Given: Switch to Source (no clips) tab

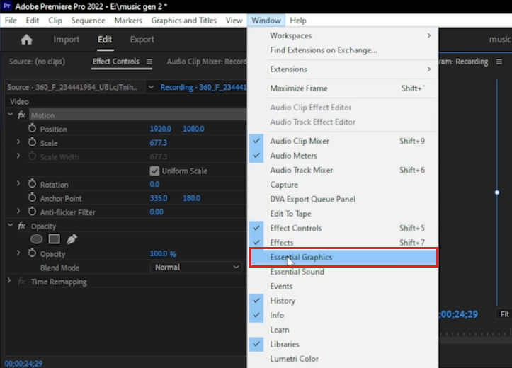Looking at the screenshot, I should (38, 62).
